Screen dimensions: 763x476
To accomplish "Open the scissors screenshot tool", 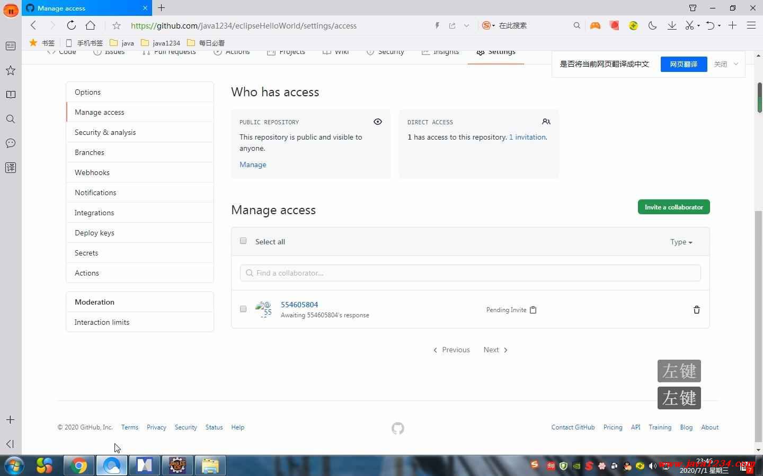I will 689,25.
